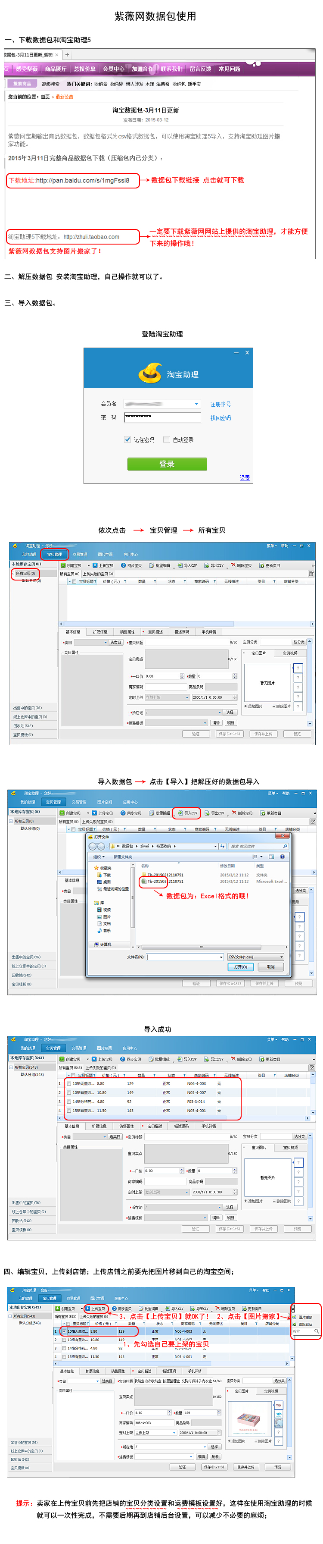Collapse 所有宝贝(543) tree node in 导入成功 window
Image resolution: width=323 pixels, height=1544 pixels.
pyautogui.click(x=11, y=1067)
